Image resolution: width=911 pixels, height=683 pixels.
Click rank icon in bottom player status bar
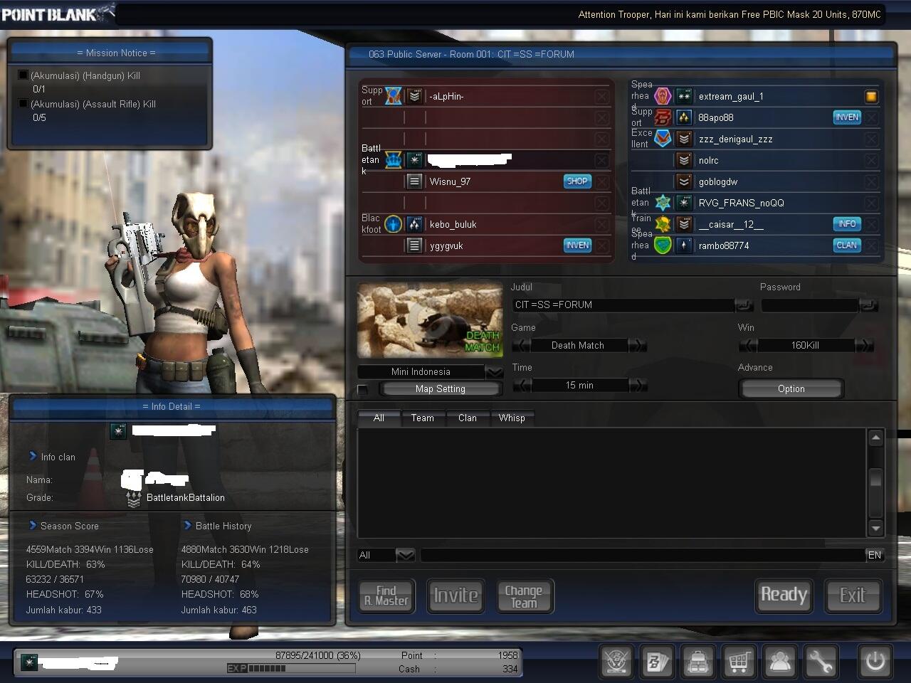point(28,662)
